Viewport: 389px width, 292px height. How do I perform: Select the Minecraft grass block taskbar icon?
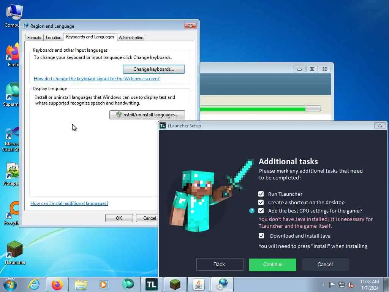click(175, 284)
